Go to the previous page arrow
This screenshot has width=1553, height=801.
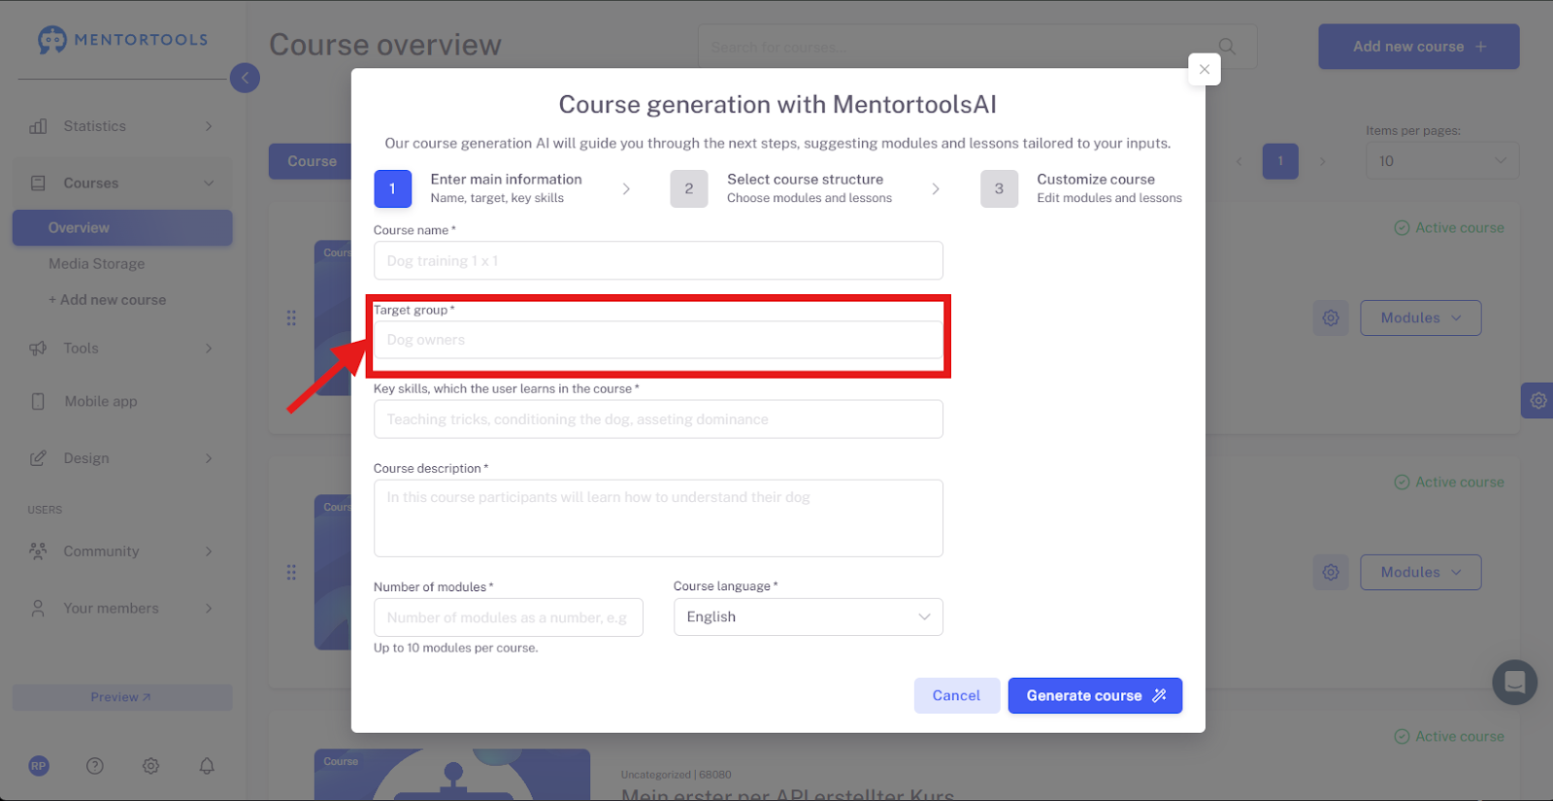point(1239,161)
